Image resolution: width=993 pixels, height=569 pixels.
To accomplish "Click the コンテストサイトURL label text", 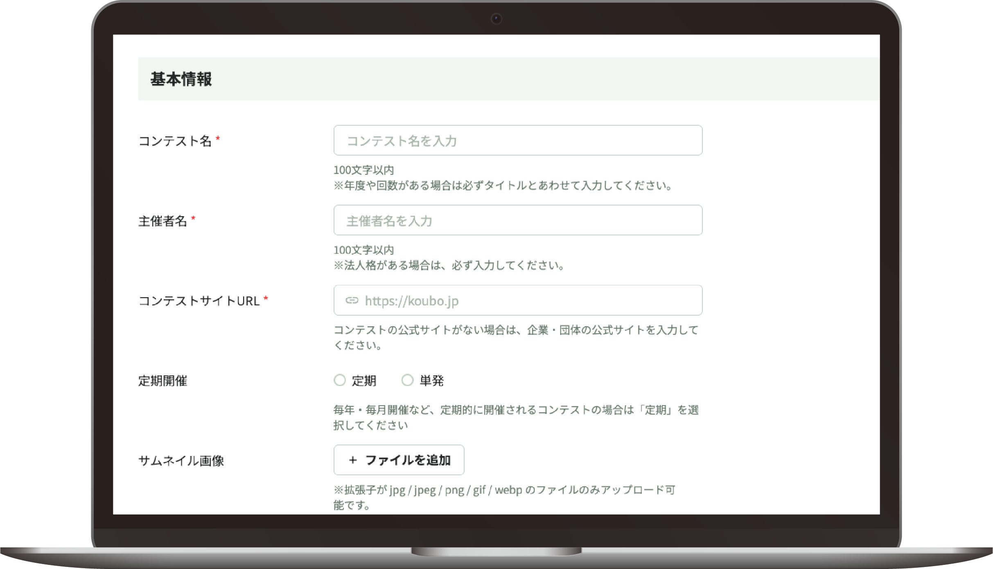I will point(199,301).
